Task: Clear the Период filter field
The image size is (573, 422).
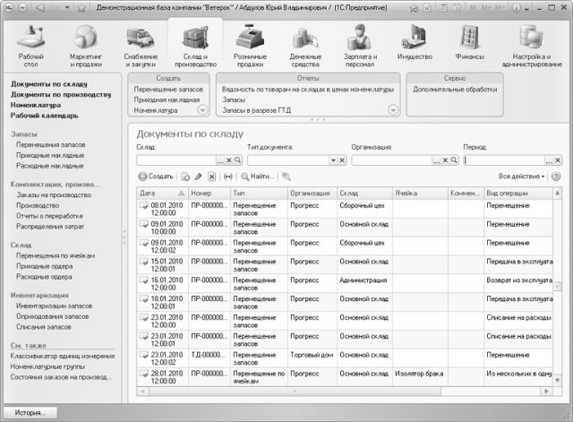Action: (558, 160)
